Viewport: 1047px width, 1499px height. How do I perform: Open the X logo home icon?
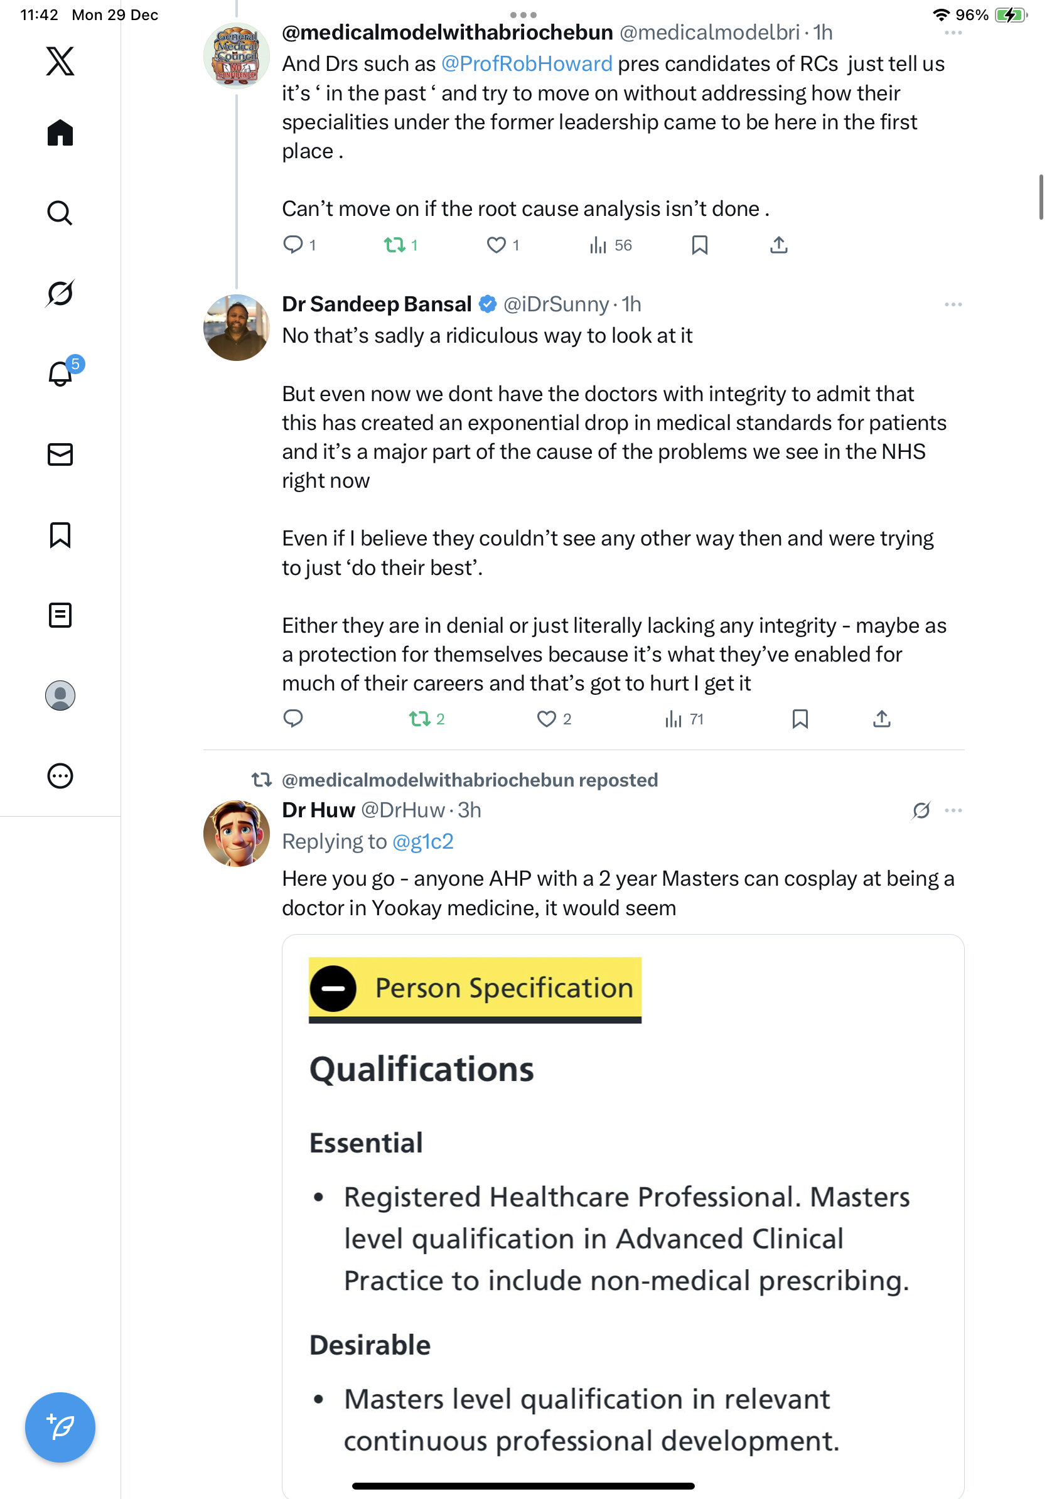point(60,62)
